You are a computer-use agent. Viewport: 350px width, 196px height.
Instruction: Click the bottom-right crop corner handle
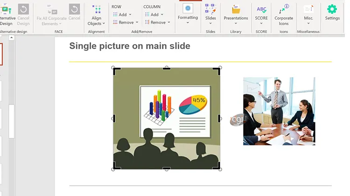(217, 166)
